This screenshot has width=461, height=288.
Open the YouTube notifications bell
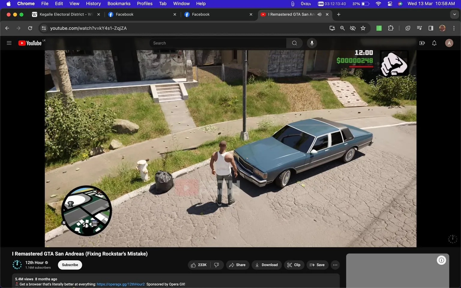434,43
